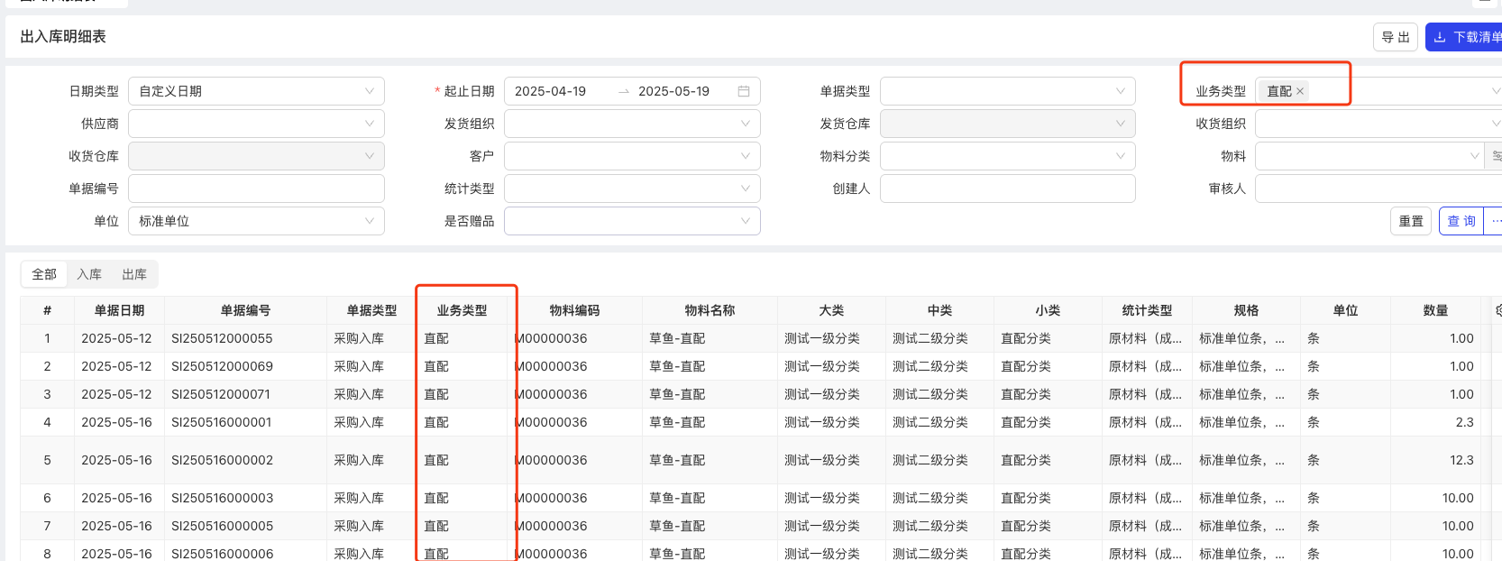1502x561 pixels.
Task: Click the 单据编号 column header
Action: [x=245, y=310]
